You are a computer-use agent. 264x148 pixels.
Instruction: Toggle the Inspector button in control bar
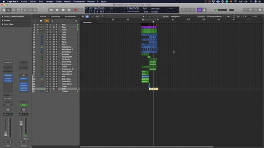9,10
